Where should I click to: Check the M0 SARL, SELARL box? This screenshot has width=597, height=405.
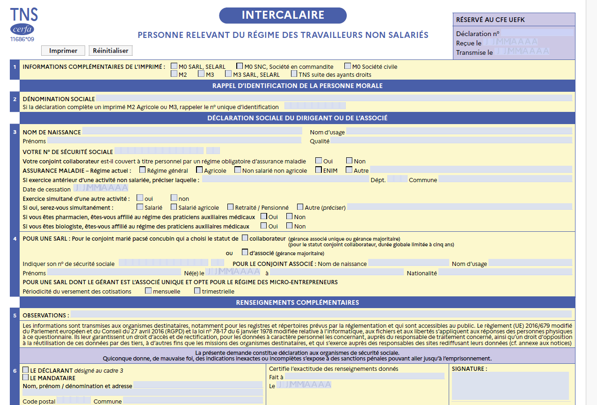(174, 66)
